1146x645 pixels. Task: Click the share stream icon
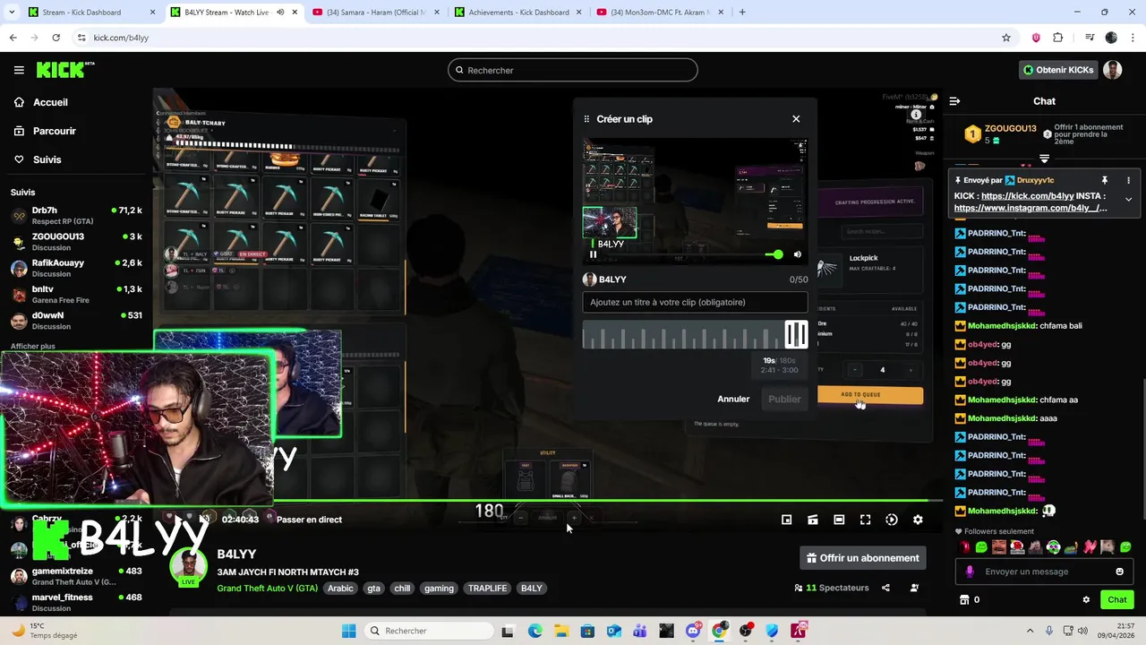(885, 588)
